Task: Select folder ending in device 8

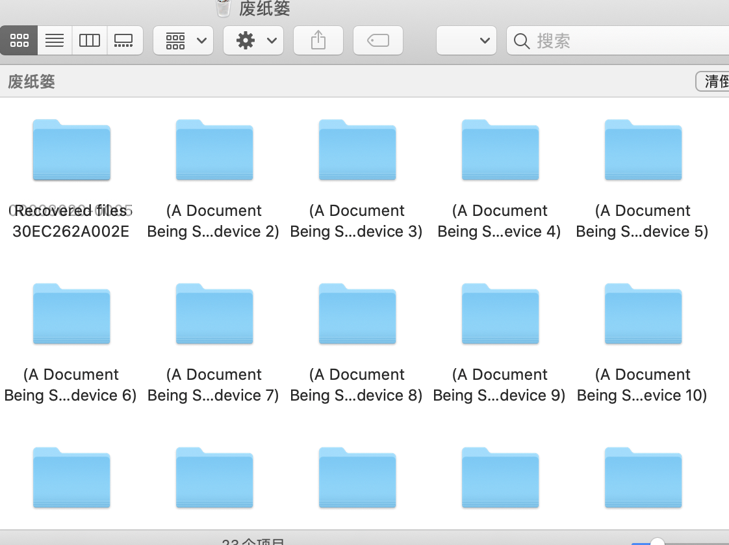Action: [x=357, y=314]
